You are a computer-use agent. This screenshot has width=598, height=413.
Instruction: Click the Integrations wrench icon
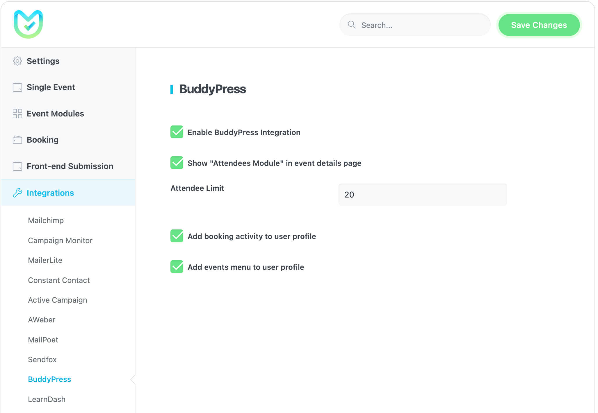tap(17, 193)
